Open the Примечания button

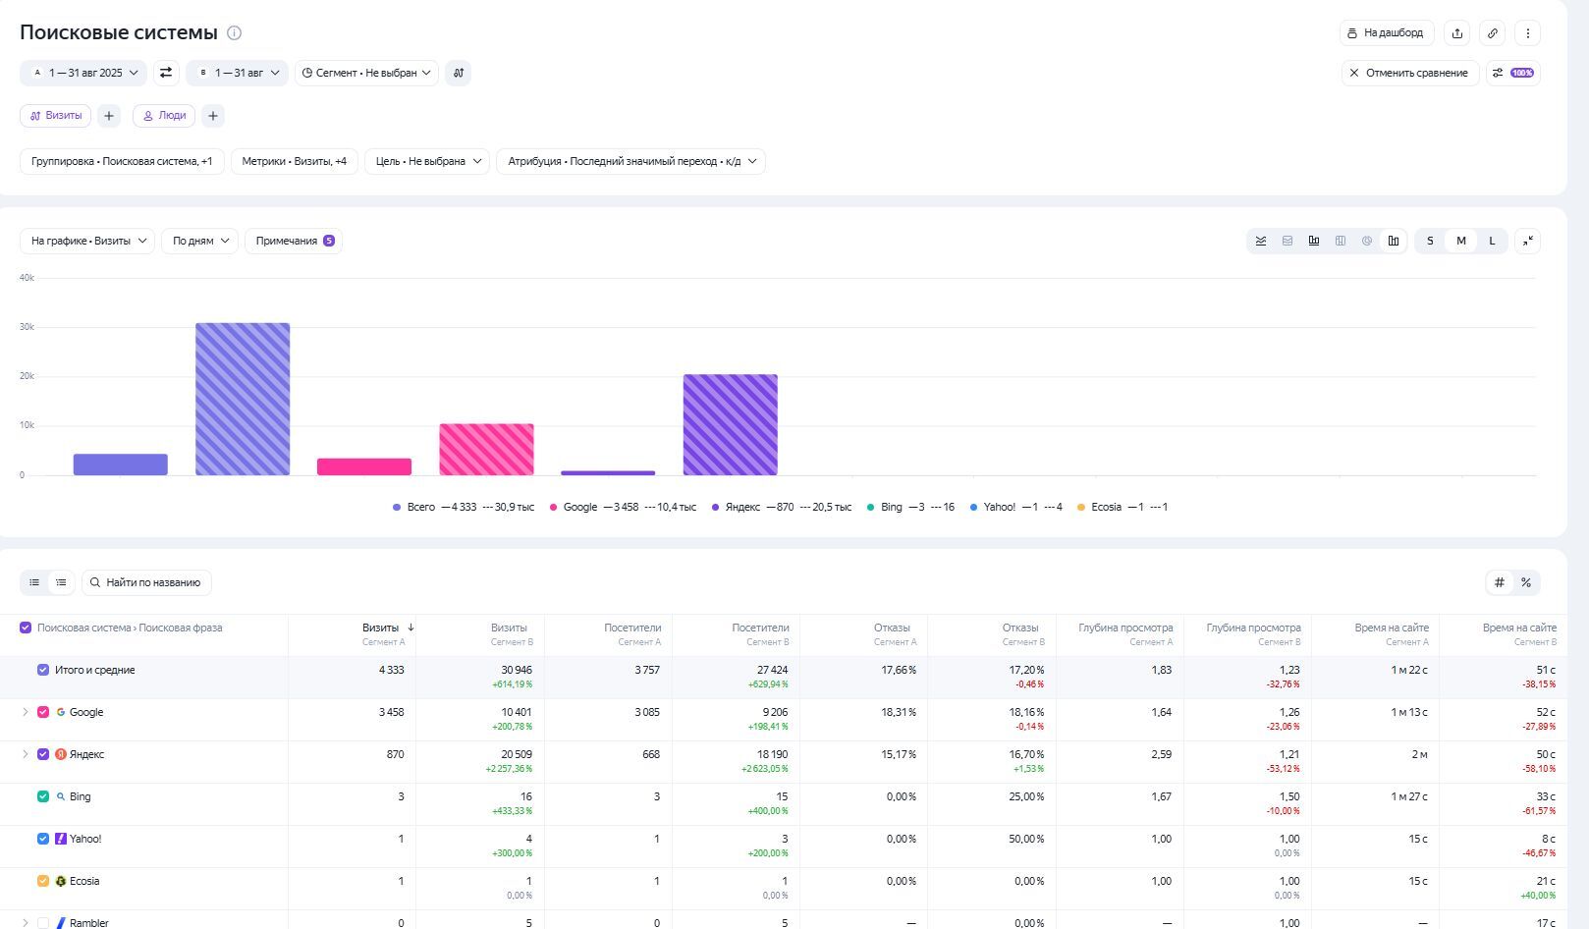(294, 241)
